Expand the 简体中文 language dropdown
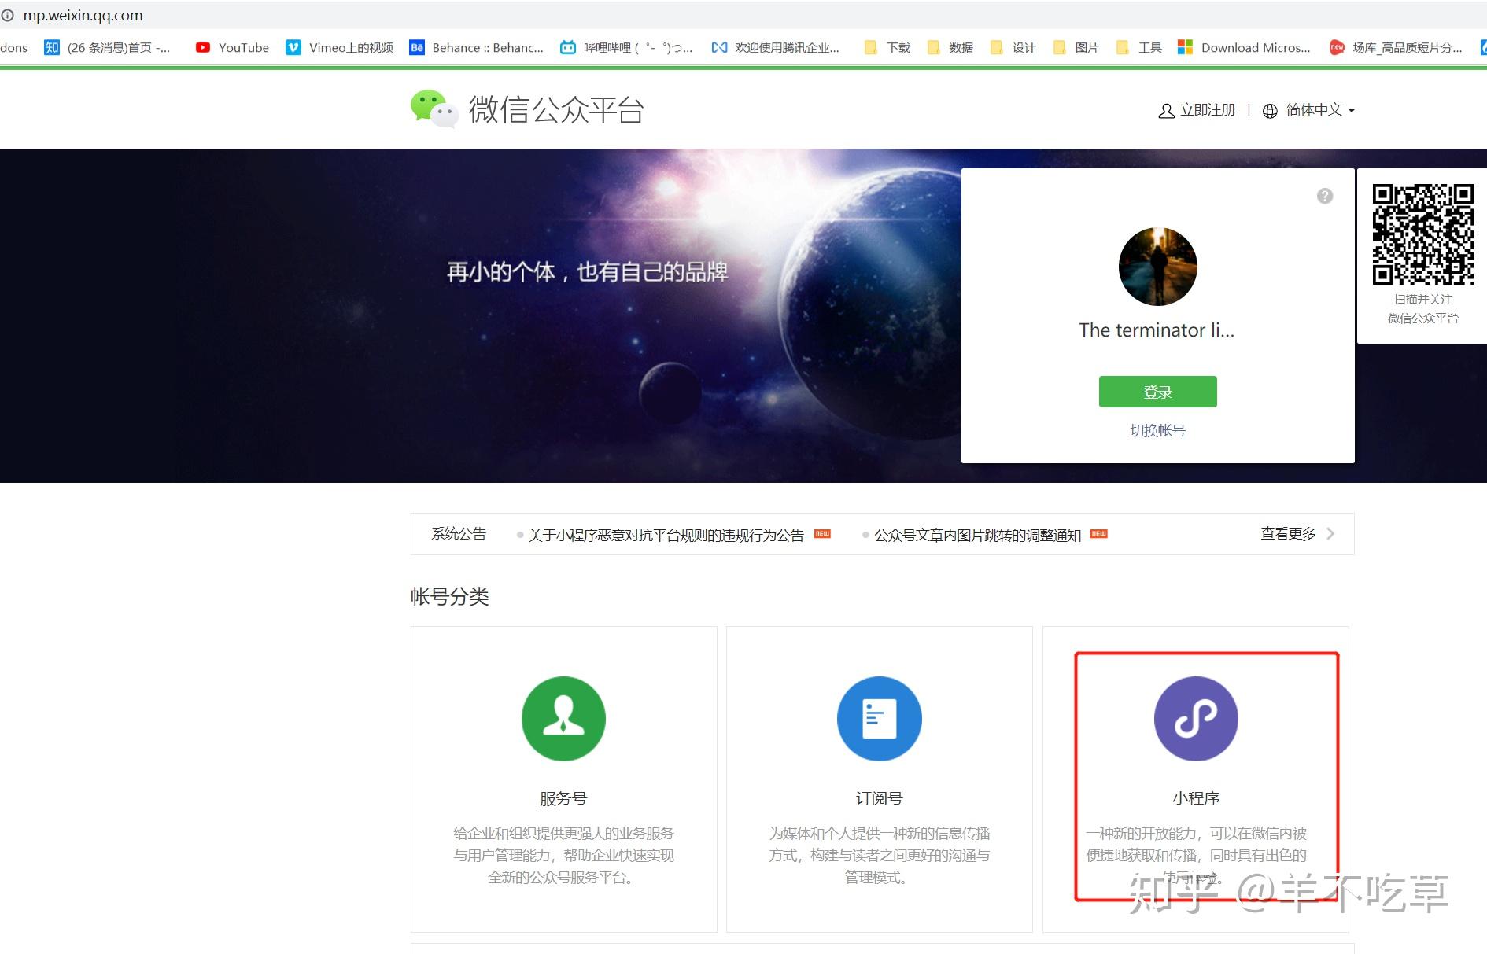Image resolution: width=1487 pixels, height=954 pixels. click(1319, 110)
